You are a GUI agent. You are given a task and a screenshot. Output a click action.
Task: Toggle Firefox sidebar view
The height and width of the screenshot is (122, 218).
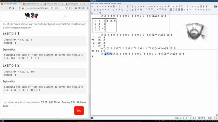click(79, 8)
